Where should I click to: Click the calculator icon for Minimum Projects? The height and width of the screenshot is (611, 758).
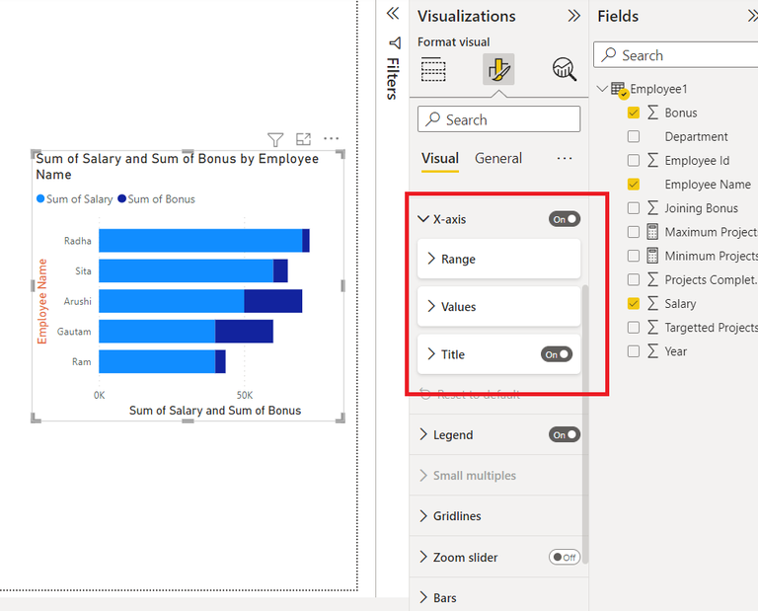[652, 256]
